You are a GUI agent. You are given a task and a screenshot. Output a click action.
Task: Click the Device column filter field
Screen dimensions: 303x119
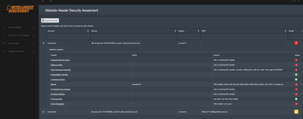coord(134,37)
